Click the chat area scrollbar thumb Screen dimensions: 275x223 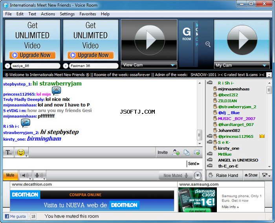point(200,135)
